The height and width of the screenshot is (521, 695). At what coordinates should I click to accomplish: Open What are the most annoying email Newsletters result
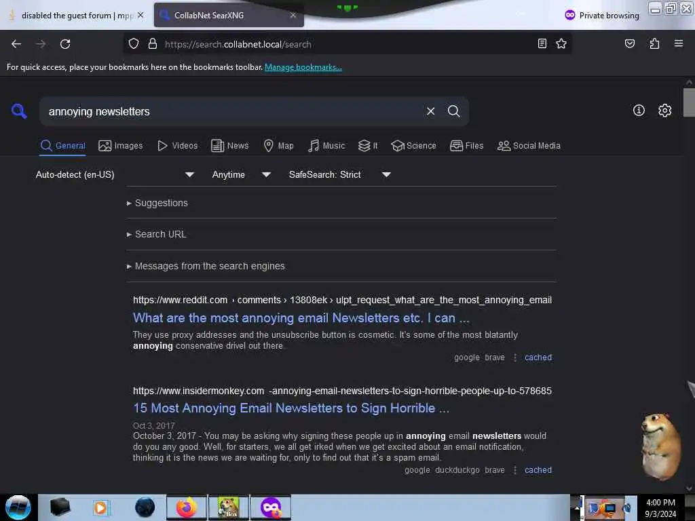coord(301,317)
